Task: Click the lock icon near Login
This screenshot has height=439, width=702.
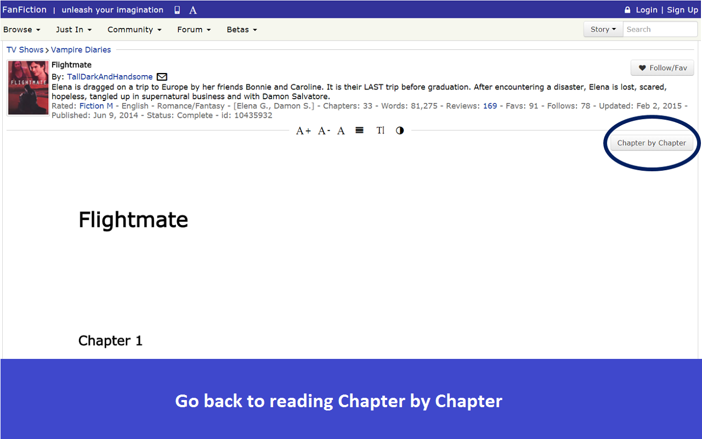Action: click(x=627, y=9)
